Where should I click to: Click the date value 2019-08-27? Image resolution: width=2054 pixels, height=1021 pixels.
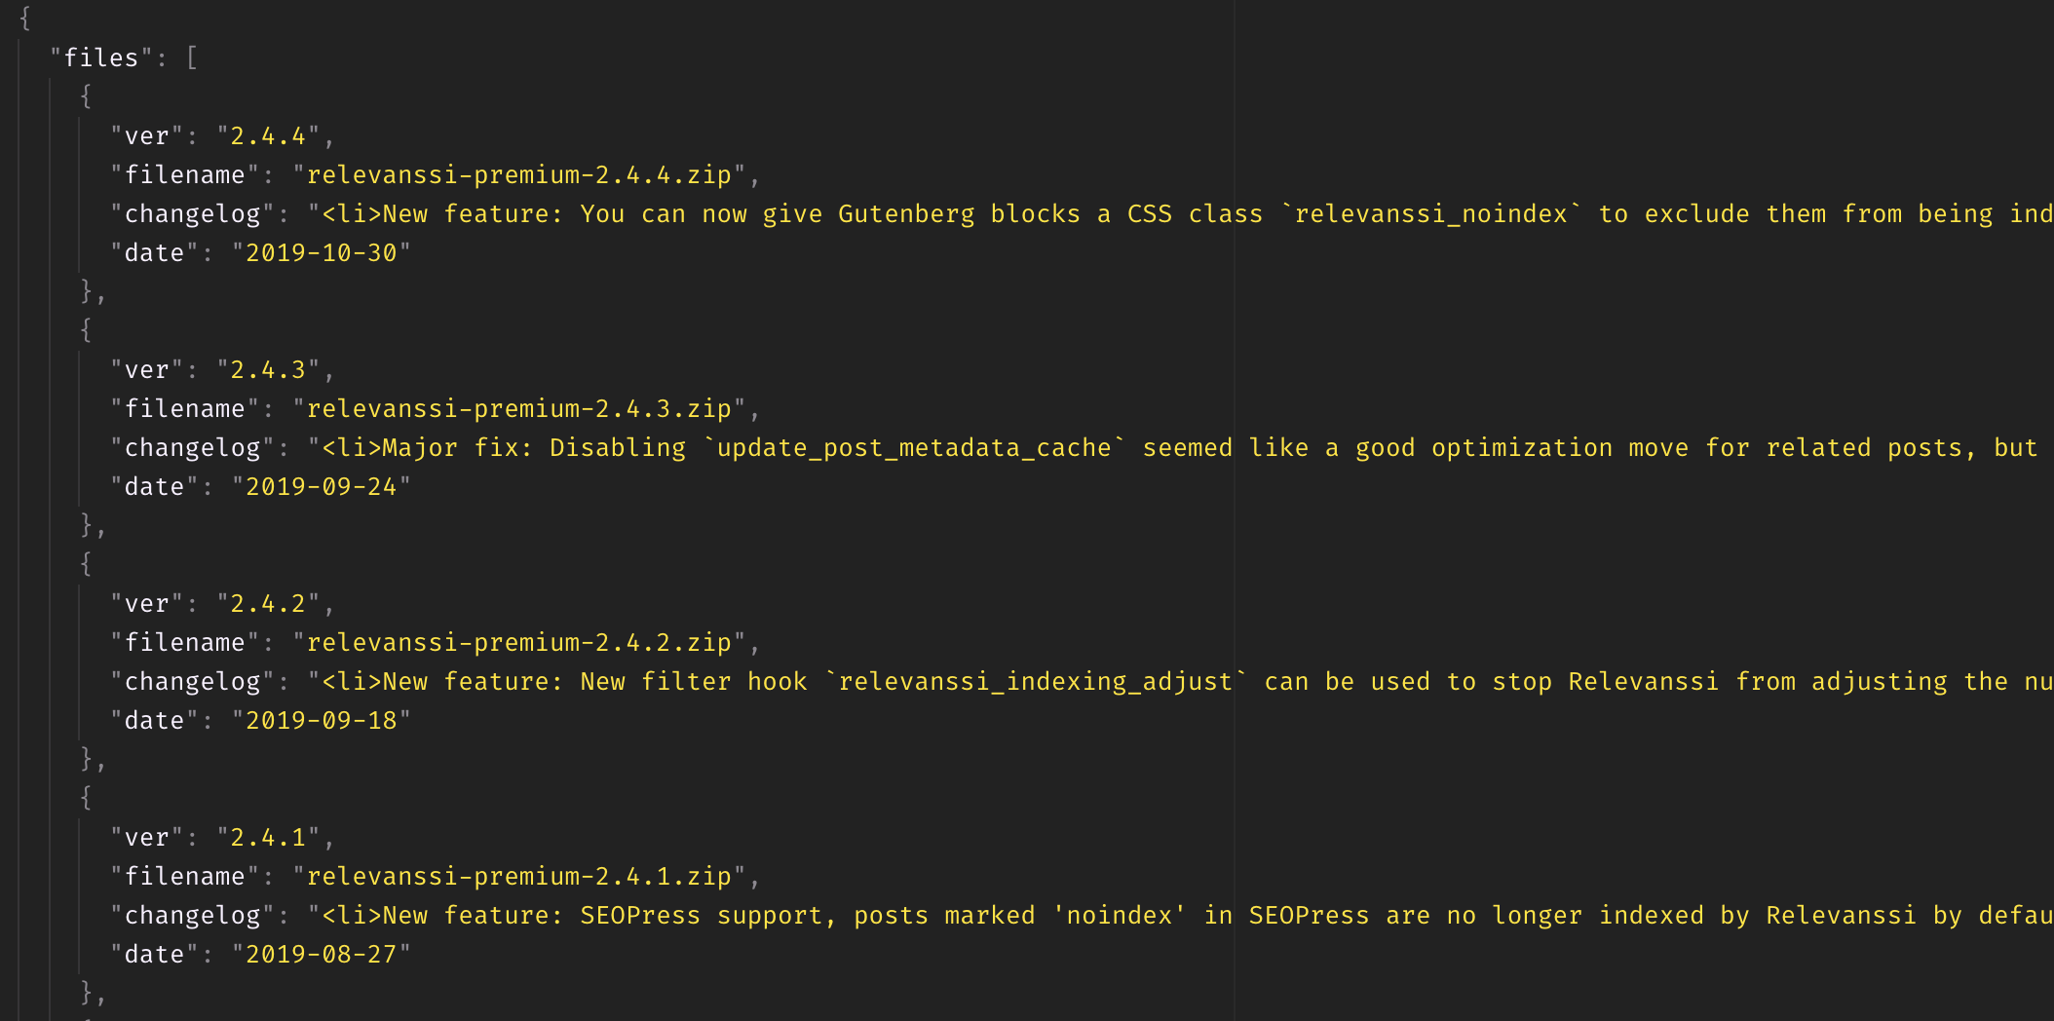click(322, 955)
